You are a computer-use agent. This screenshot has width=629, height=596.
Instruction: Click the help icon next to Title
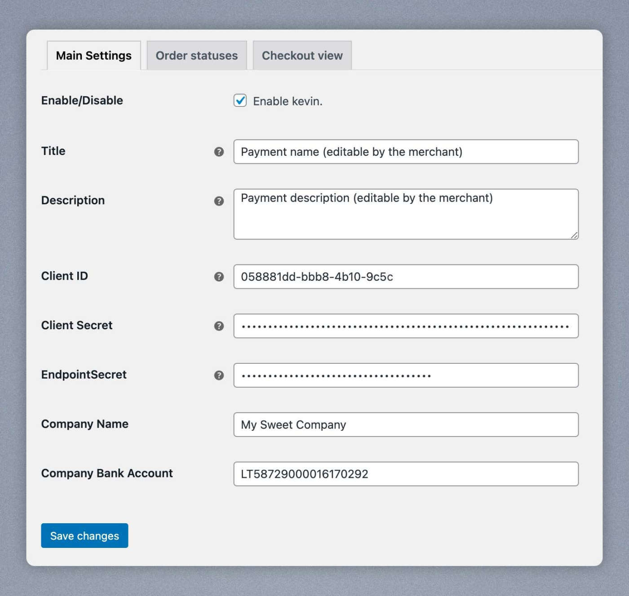pyautogui.click(x=219, y=152)
